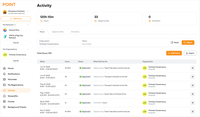Delete the Jun 19 3h entry

pos(193,77)
